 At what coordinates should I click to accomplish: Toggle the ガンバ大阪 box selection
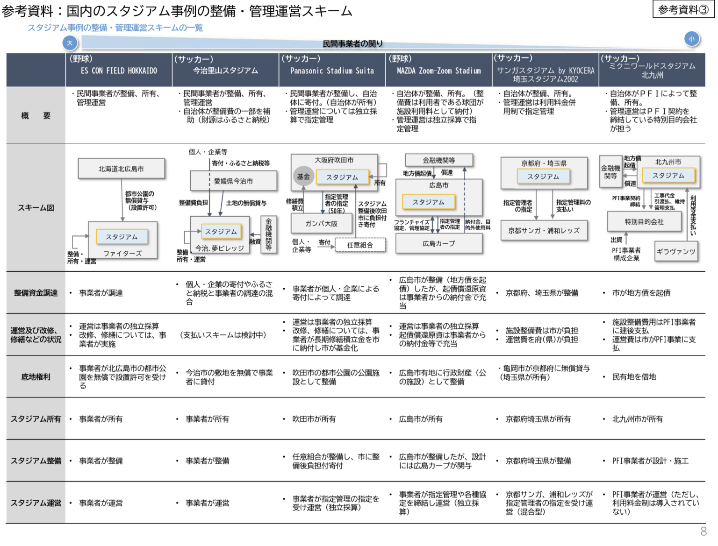(x=321, y=224)
